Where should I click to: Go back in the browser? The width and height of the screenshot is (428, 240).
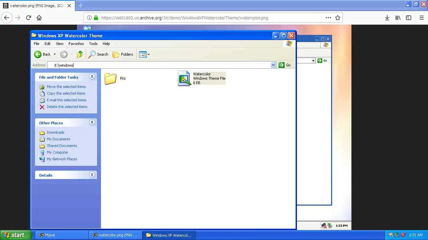pyautogui.click(x=7, y=18)
